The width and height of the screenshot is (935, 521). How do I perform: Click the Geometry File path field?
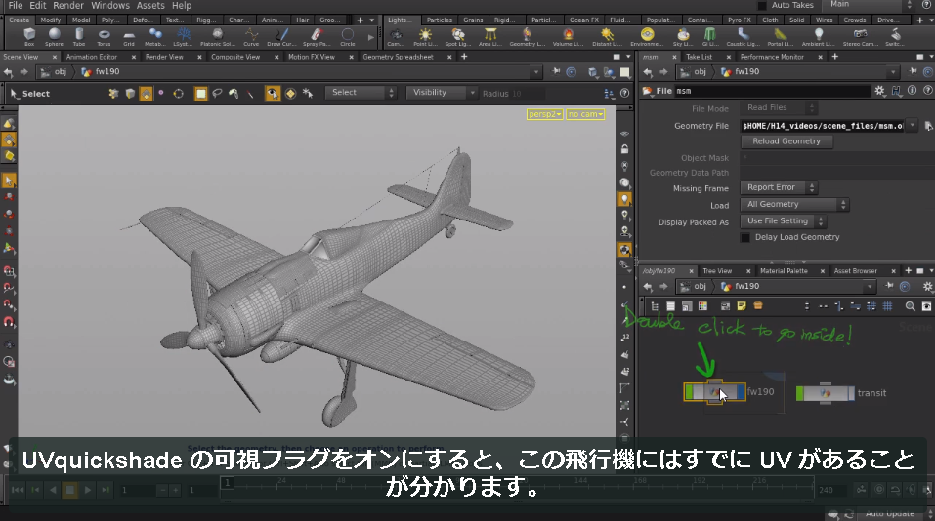823,126
